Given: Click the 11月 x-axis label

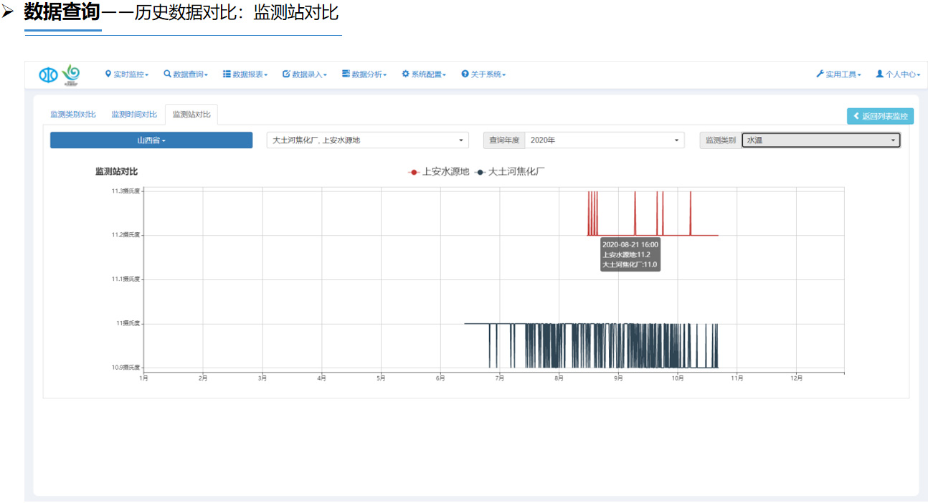Looking at the screenshot, I should coord(737,378).
